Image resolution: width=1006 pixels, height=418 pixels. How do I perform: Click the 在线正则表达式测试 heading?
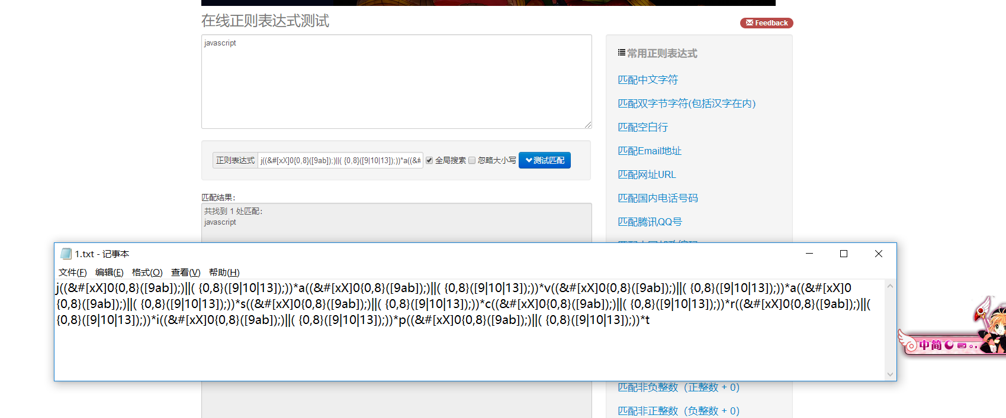tap(265, 21)
